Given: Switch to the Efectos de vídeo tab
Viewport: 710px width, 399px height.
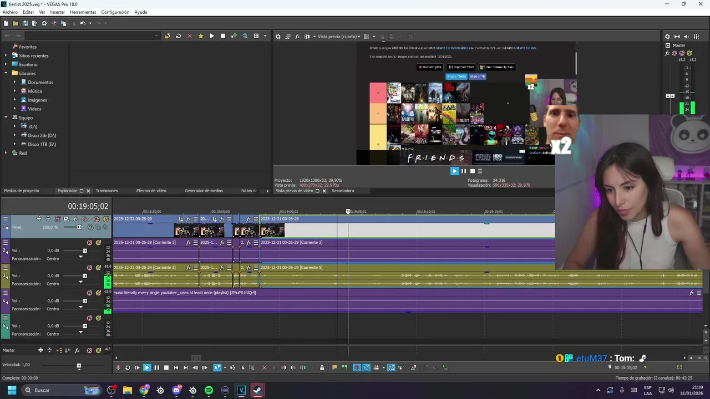Looking at the screenshot, I should click(x=151, y=191).
